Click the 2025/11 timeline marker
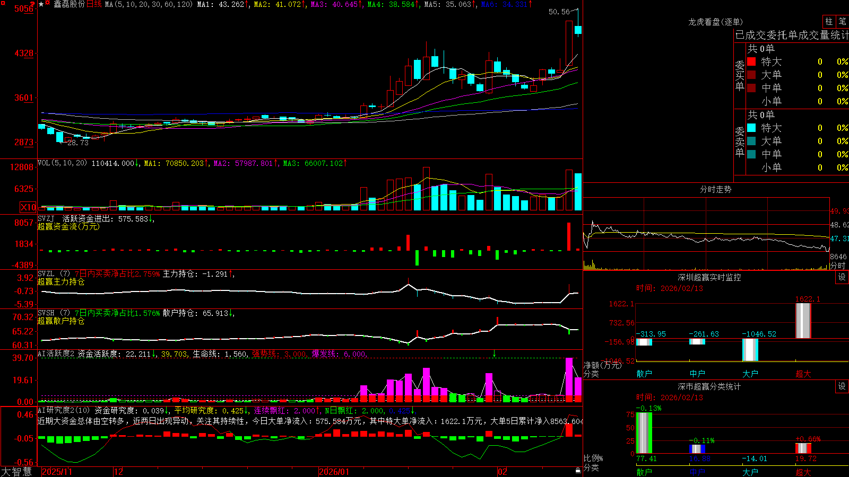 57,472
